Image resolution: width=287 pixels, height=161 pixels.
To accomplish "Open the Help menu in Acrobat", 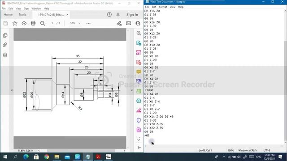I will tap(46, 8).
